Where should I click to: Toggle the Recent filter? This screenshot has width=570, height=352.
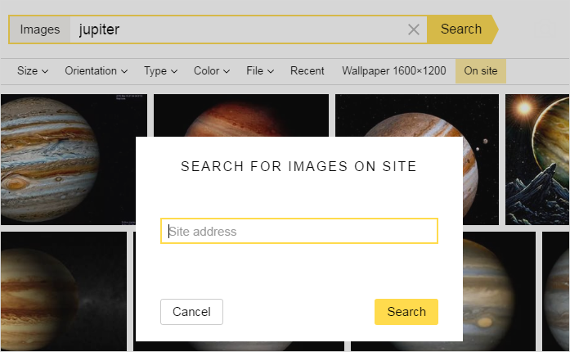(307, 70)
